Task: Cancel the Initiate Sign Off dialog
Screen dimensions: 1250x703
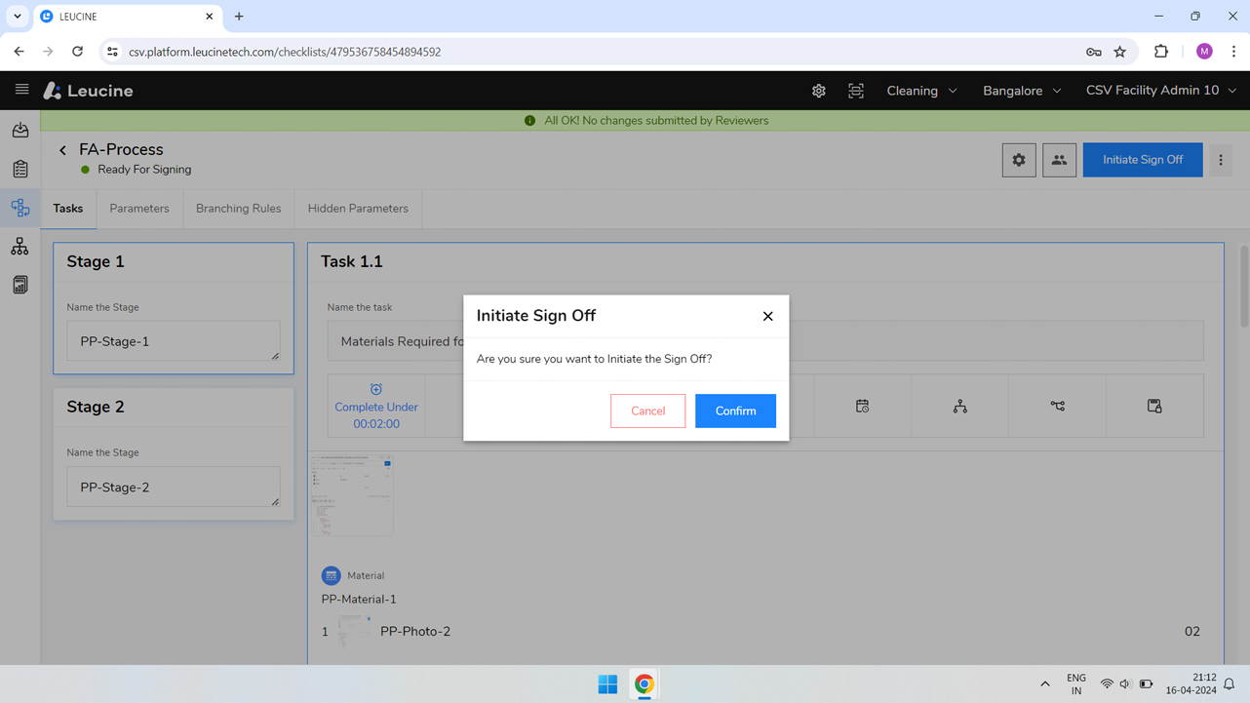Action: 647,410
